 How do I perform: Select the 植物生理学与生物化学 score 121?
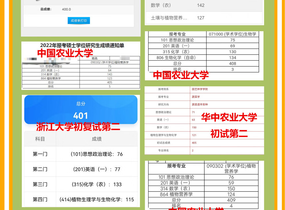click(x=194, y=135)
